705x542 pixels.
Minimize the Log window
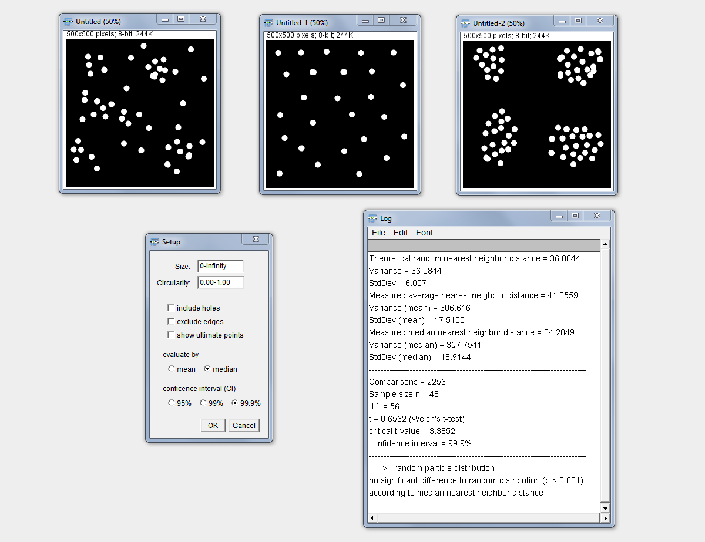559,216
